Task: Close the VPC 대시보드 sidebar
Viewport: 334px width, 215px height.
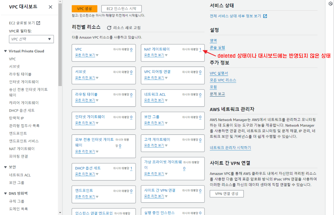Action: point(50,7)
